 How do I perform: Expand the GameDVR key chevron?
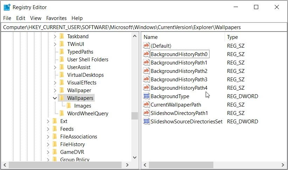point(48,152)
